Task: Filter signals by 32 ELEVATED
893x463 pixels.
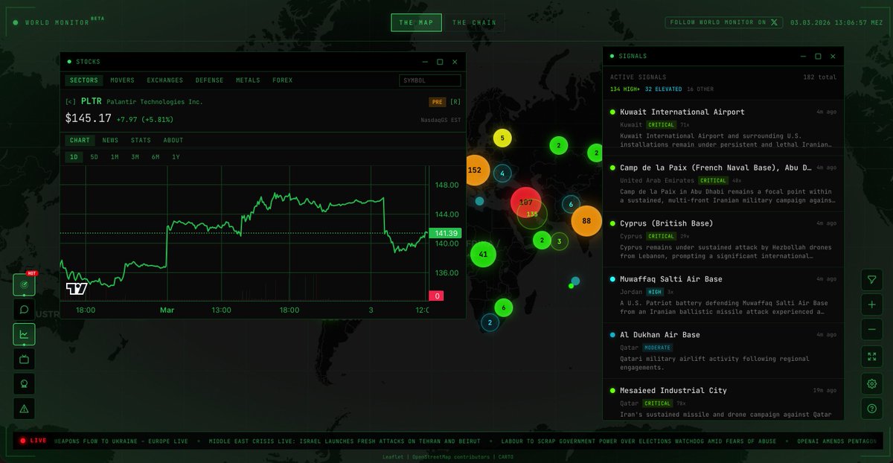Action: point(664,89)
